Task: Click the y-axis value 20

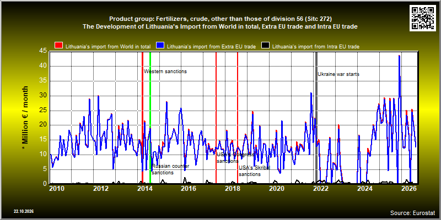Action: (43, 125)
